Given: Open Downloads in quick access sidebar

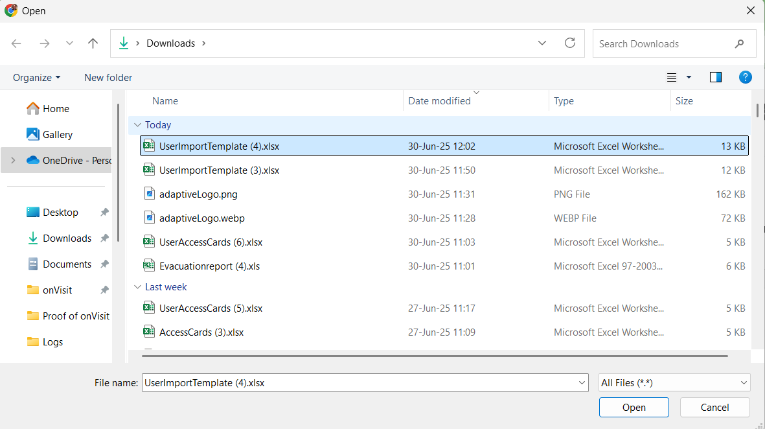Looking at the screenshot, I should (x=59, y=238).
